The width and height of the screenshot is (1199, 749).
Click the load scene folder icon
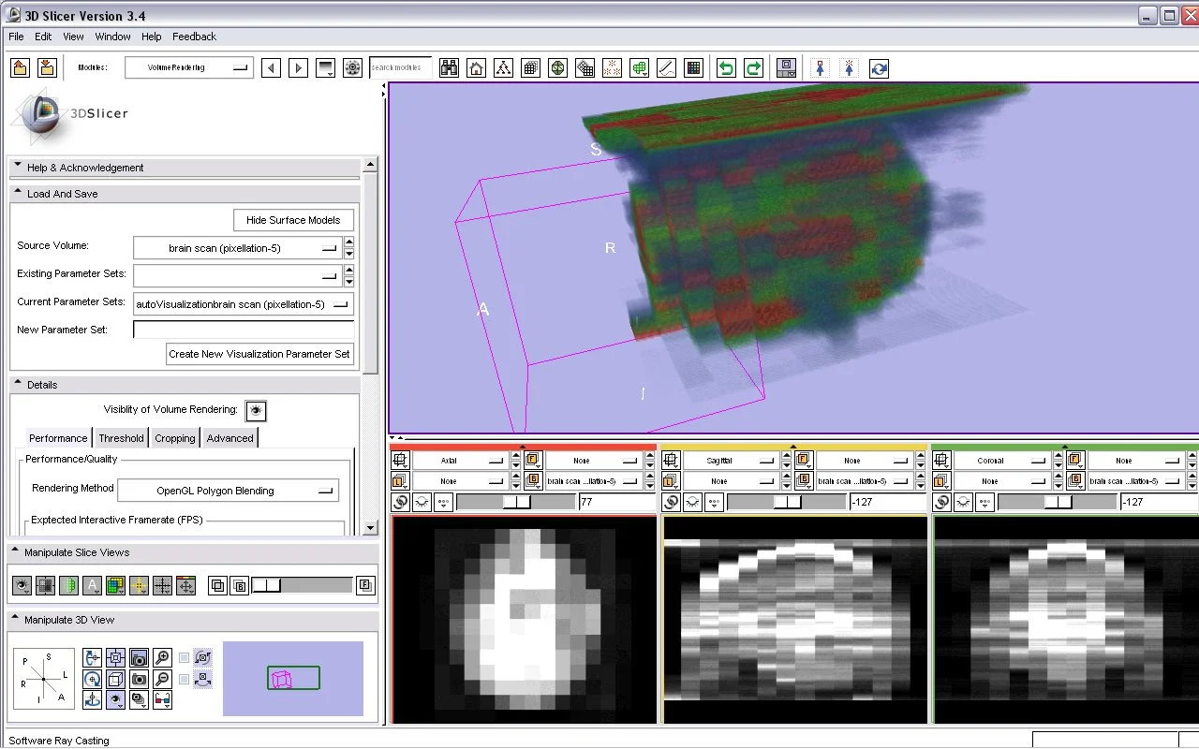pyautogui.click(x=20, y=67)
